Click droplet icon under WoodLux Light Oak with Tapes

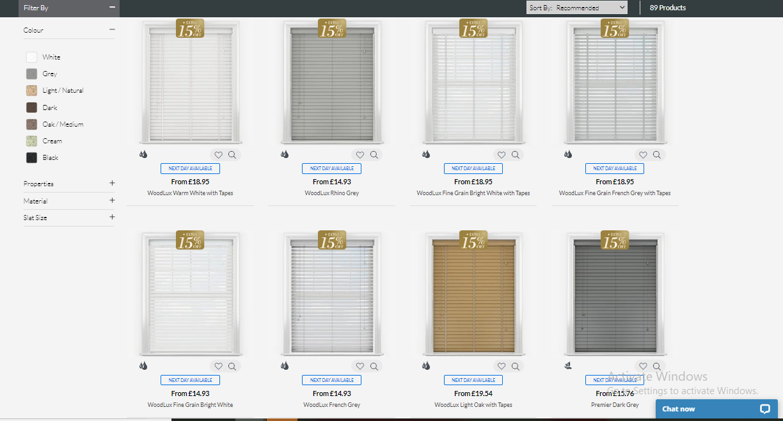point(426,366)
